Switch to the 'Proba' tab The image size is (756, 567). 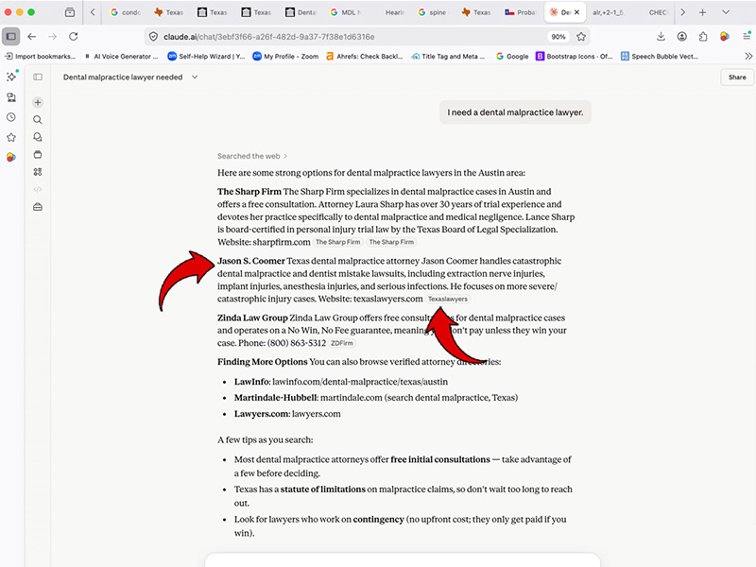(x=521, y=12)
